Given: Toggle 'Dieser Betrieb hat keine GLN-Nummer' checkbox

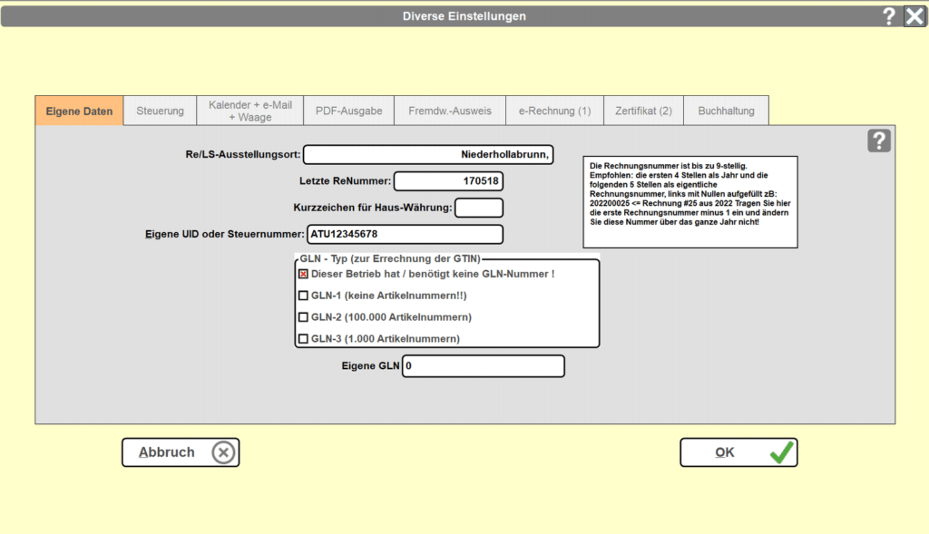Looking at the screenshot, I should 303,274.
